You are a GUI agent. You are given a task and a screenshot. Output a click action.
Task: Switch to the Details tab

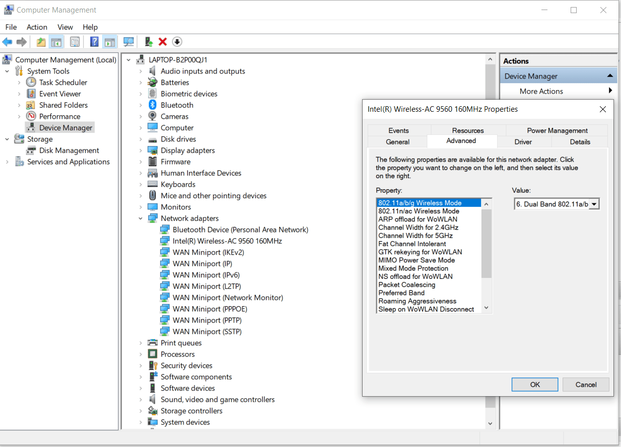pos(580,142)
